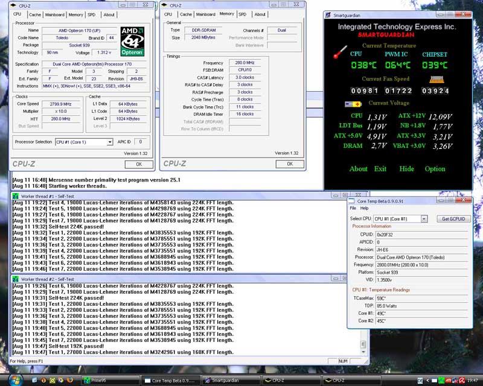Click the AMD 64 Opteron logo in CPU-Z
483x386 pixels.
point(132,42)
